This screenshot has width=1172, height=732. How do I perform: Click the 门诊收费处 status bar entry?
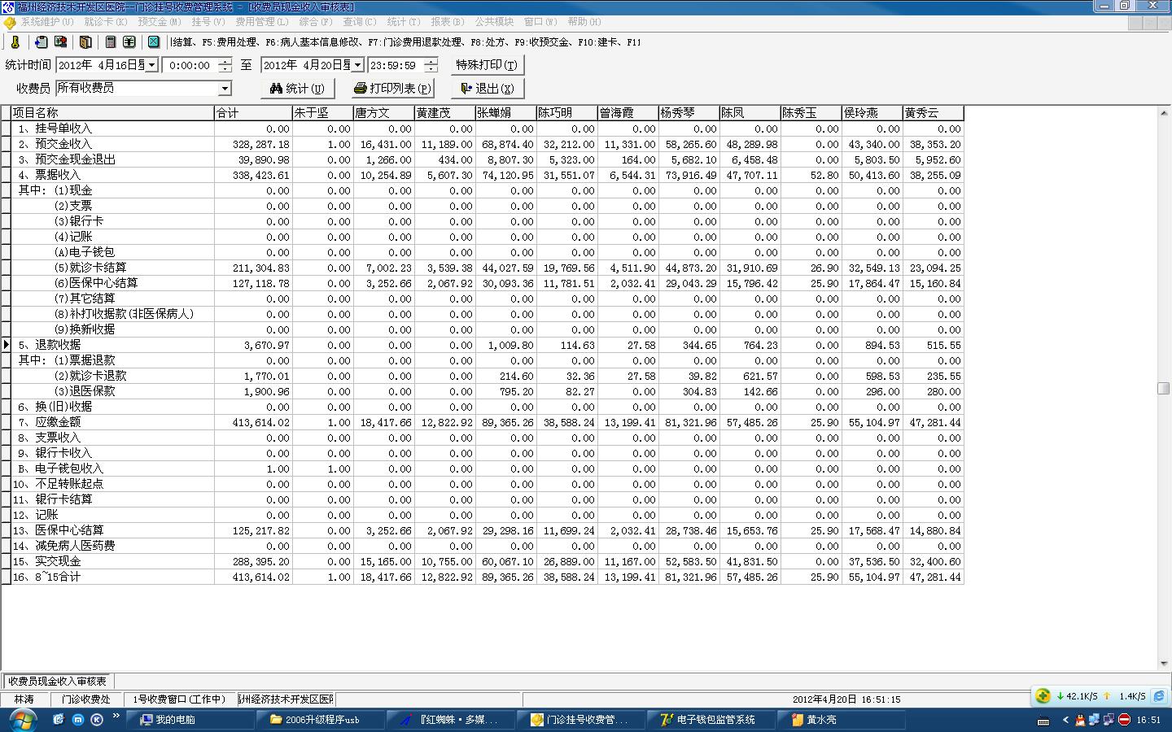point(86,699)
